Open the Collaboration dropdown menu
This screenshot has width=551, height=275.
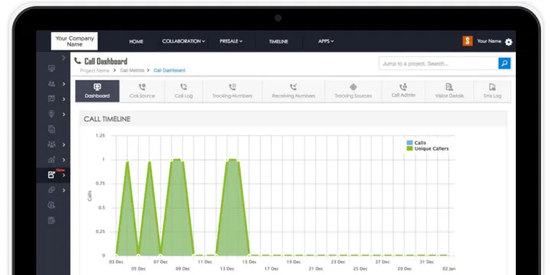[184, 41]
